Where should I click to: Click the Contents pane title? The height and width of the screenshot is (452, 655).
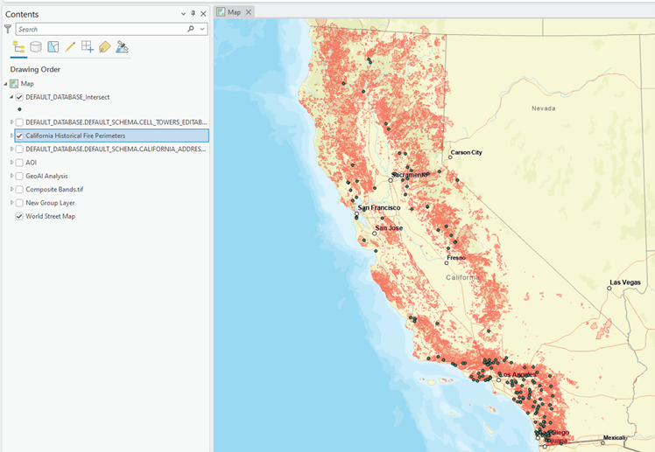point(22,14)
